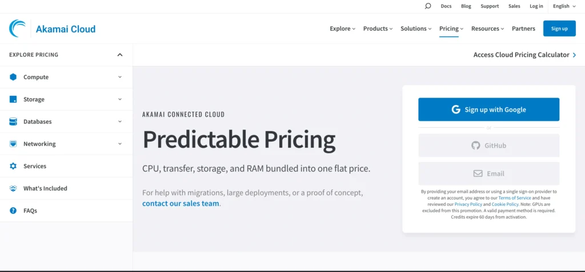Image resolution: width=585 pixels, height=272 pixels.
Task: Open the Pricing navigation menu
Action: point(451,29)
